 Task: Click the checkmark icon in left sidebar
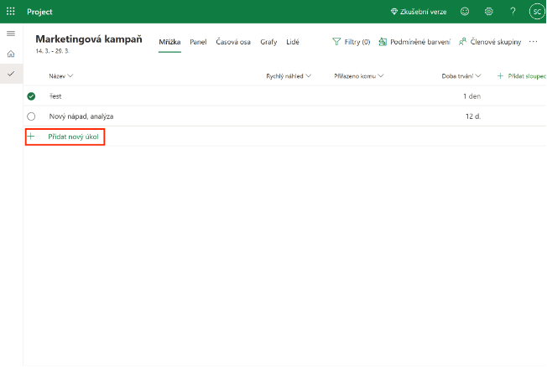(x=11, y=75)
